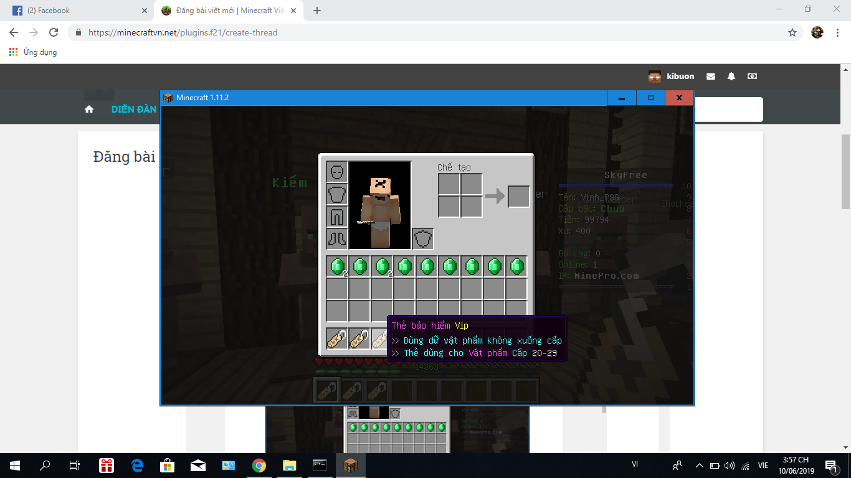Open the notifications bell icon
Screen dimensions: 851x478
[731, 77]
